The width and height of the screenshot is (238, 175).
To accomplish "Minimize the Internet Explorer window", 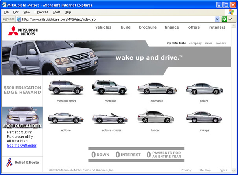I will [219, 5].
